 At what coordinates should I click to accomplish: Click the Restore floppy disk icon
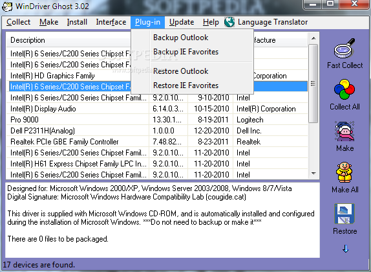(x=344, y=214)
